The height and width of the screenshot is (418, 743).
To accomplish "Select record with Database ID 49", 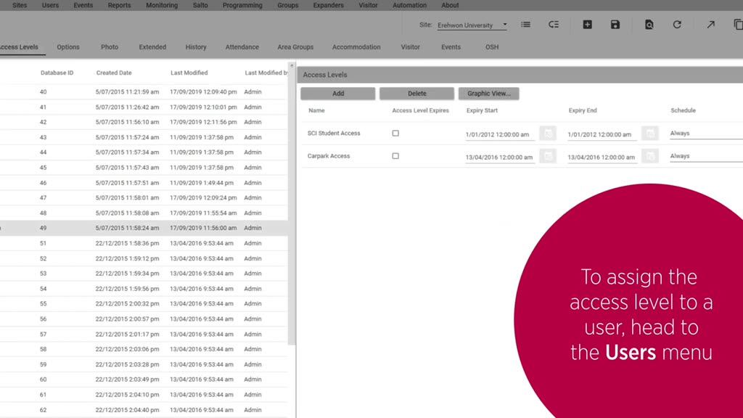I will point(144,228).
